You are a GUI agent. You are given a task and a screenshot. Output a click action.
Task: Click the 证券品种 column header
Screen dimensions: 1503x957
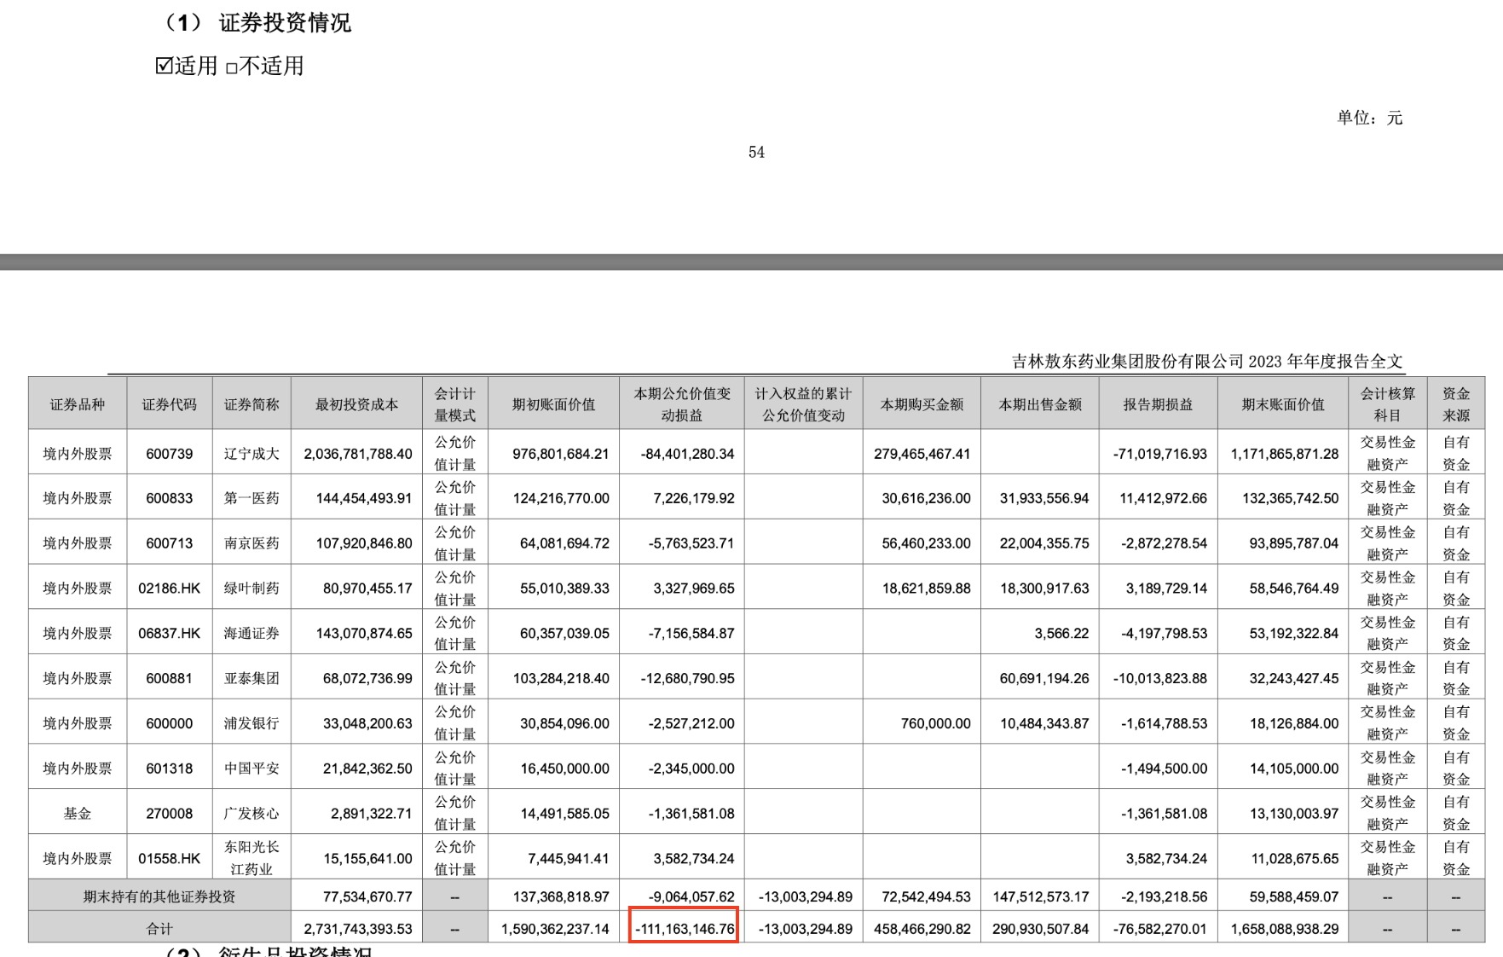pos(78,404)
